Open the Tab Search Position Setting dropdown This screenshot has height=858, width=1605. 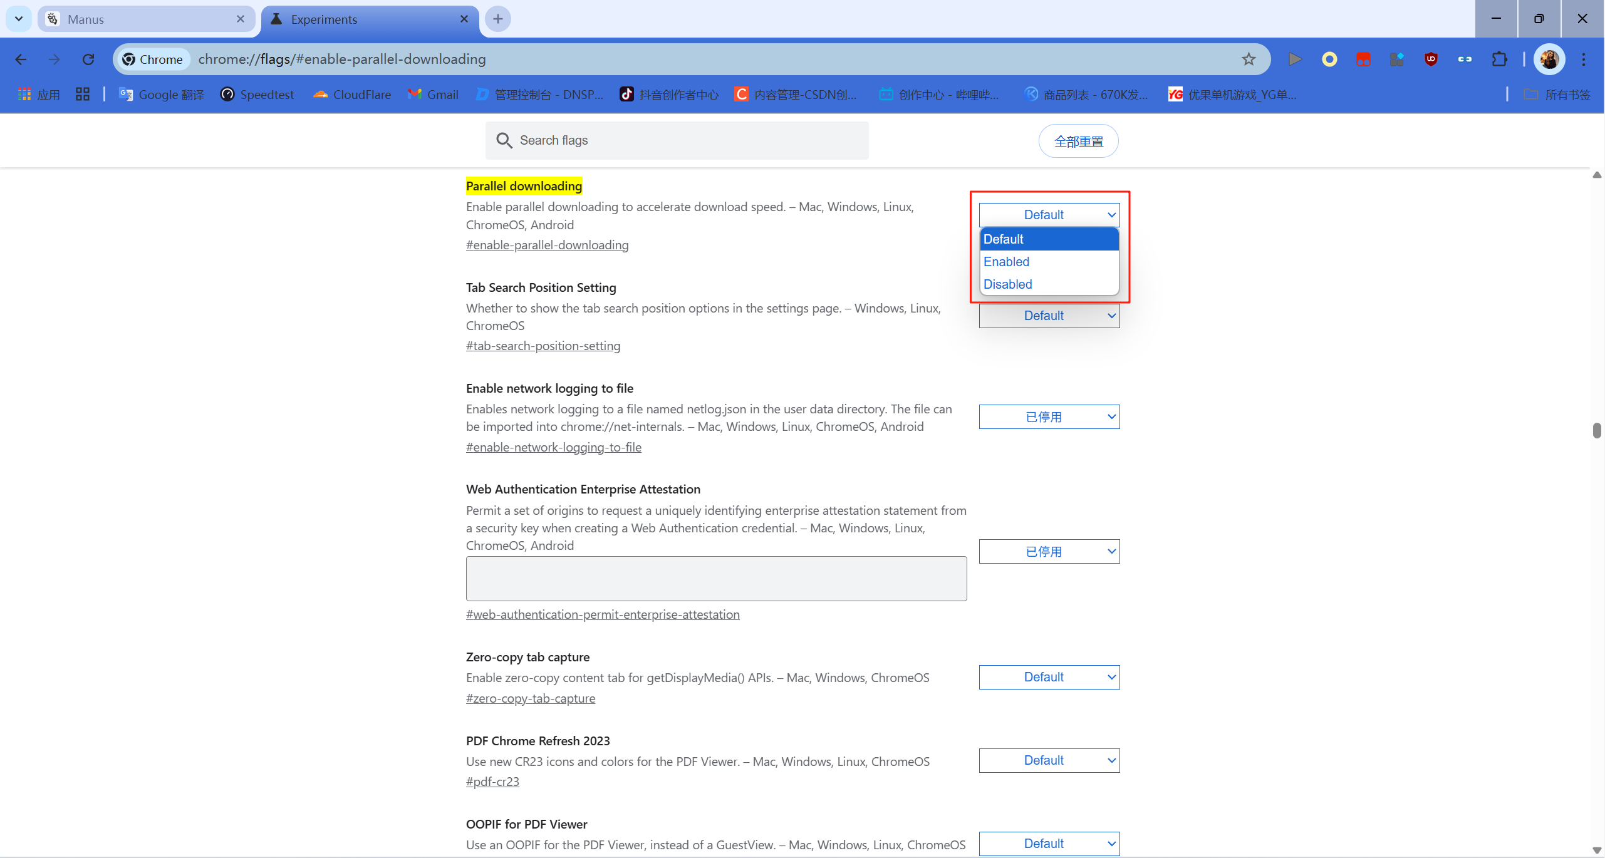pyautogui.click(x=1049, y=316)
